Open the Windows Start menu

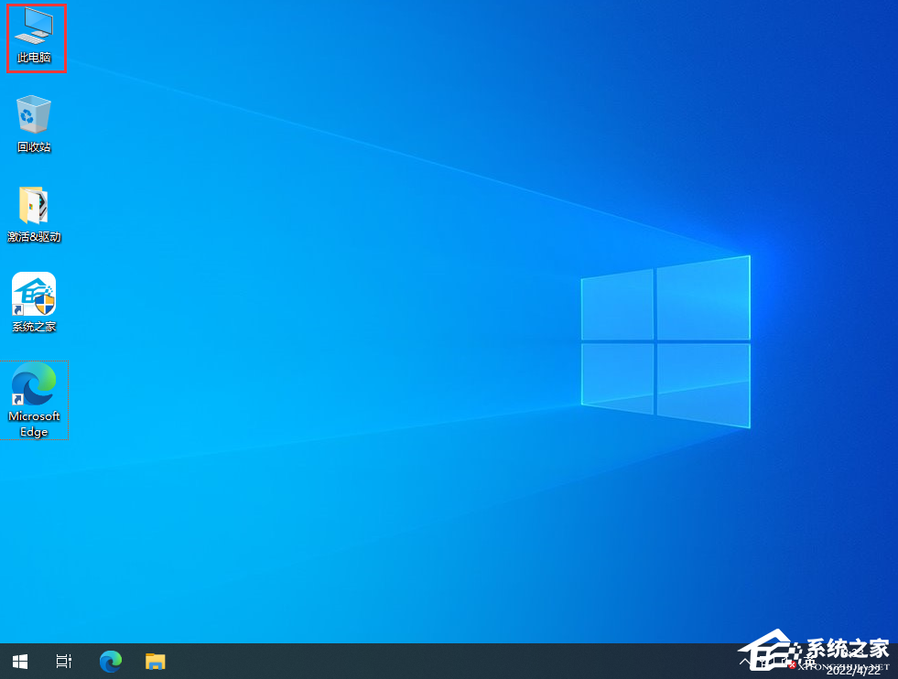coord(19,661)
